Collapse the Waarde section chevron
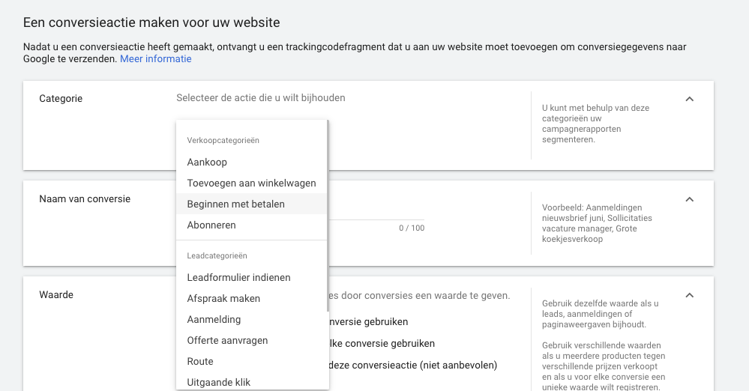This screenshot has width=749, height=391. 690,295
